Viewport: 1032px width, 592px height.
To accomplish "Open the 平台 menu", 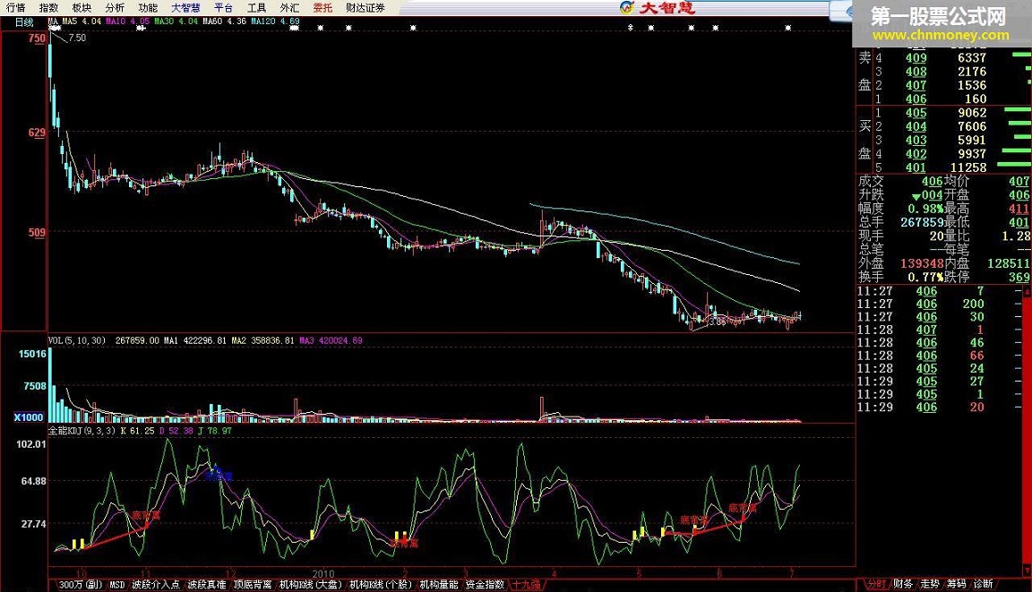I will click(x=224, y=8).
